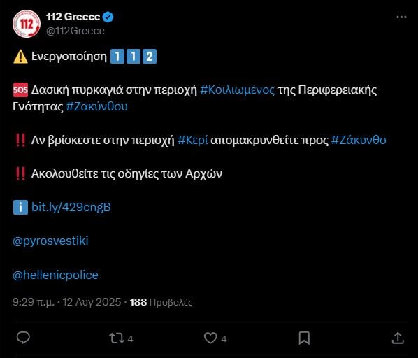Click the 188 Προβολές view count
The height and width of the screenshot is (358, 418).
pyautogui.click(x=161, y=302)
